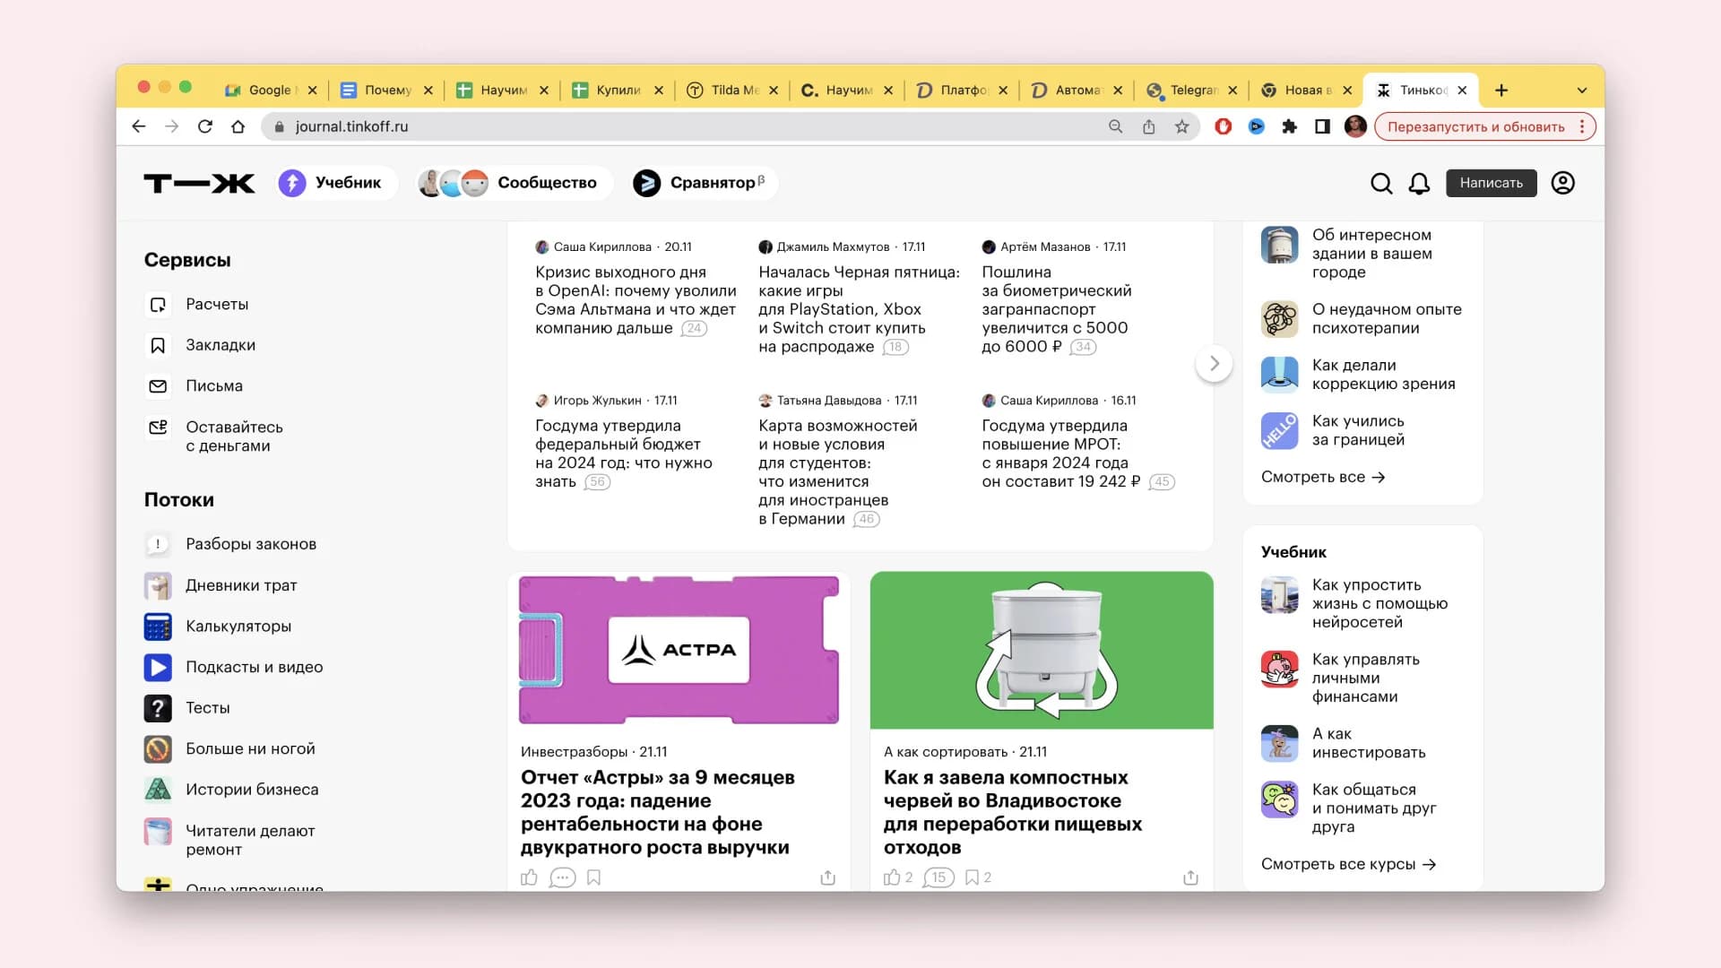Open the Учебник navigation item
Viewport: 1721px width, 968px height.
point(332,183)
